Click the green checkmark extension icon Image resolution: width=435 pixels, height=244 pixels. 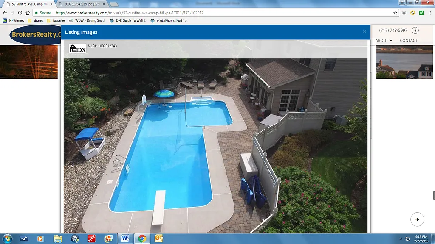tap(421, 13)
